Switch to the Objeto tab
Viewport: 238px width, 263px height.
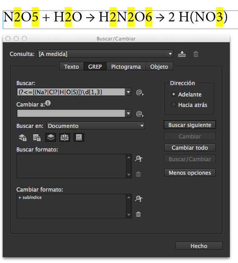159,66
